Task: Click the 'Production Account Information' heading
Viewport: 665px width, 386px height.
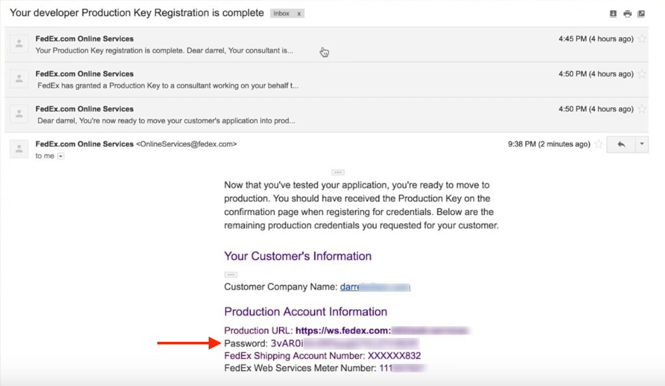Action: (x=306, y=311)
